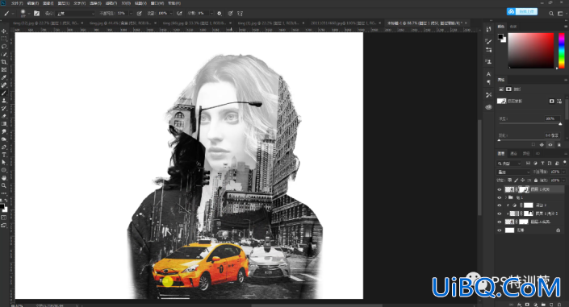The height and width of the screenshot is (307, 569).
Task: Click add vector mask icon in Properties
Action: click(x=559, y=102)
